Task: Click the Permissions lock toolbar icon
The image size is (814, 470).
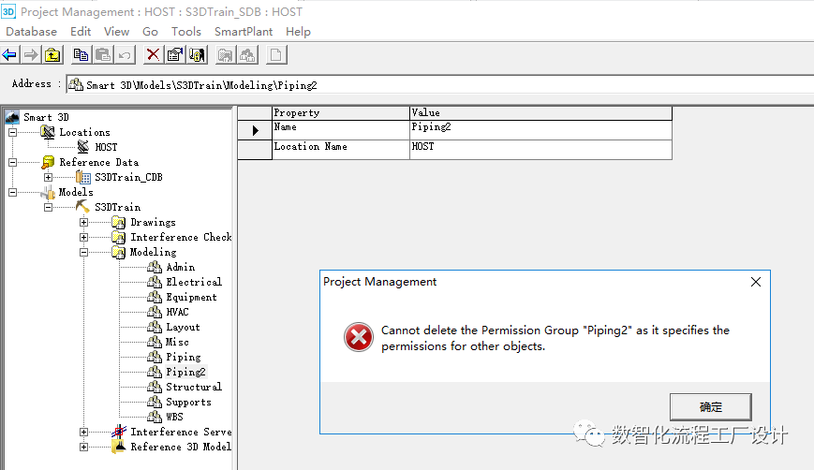Action: (x=198, y=55)
